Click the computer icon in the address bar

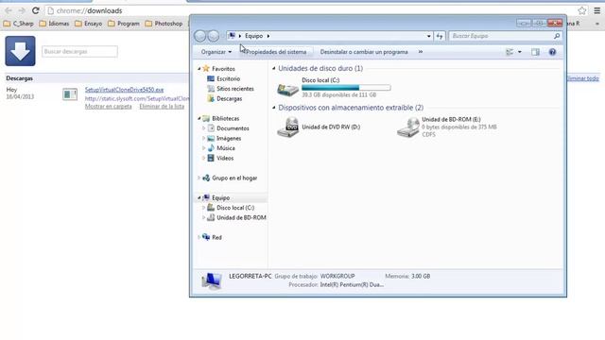[232, 36]
